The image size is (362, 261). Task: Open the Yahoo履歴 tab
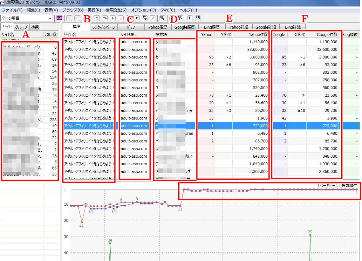[x=158, y=27]
